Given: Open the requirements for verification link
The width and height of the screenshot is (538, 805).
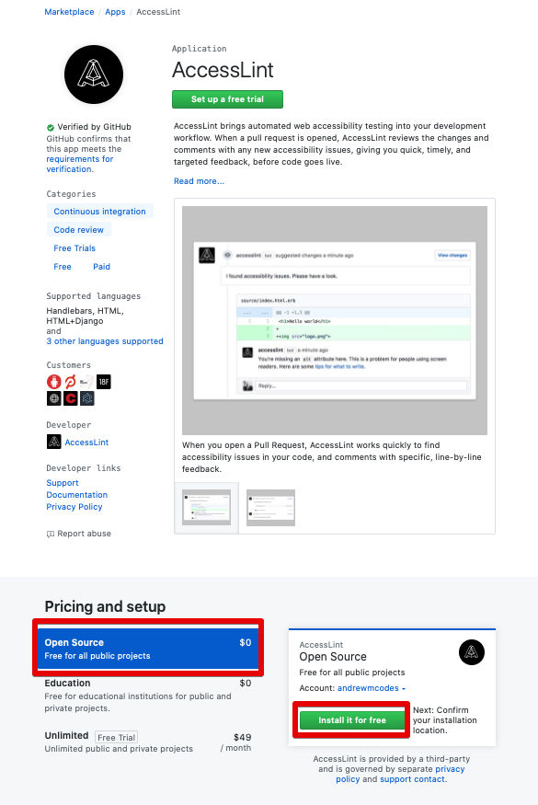Looking at the screenshot, I should [x=80, y=164].
